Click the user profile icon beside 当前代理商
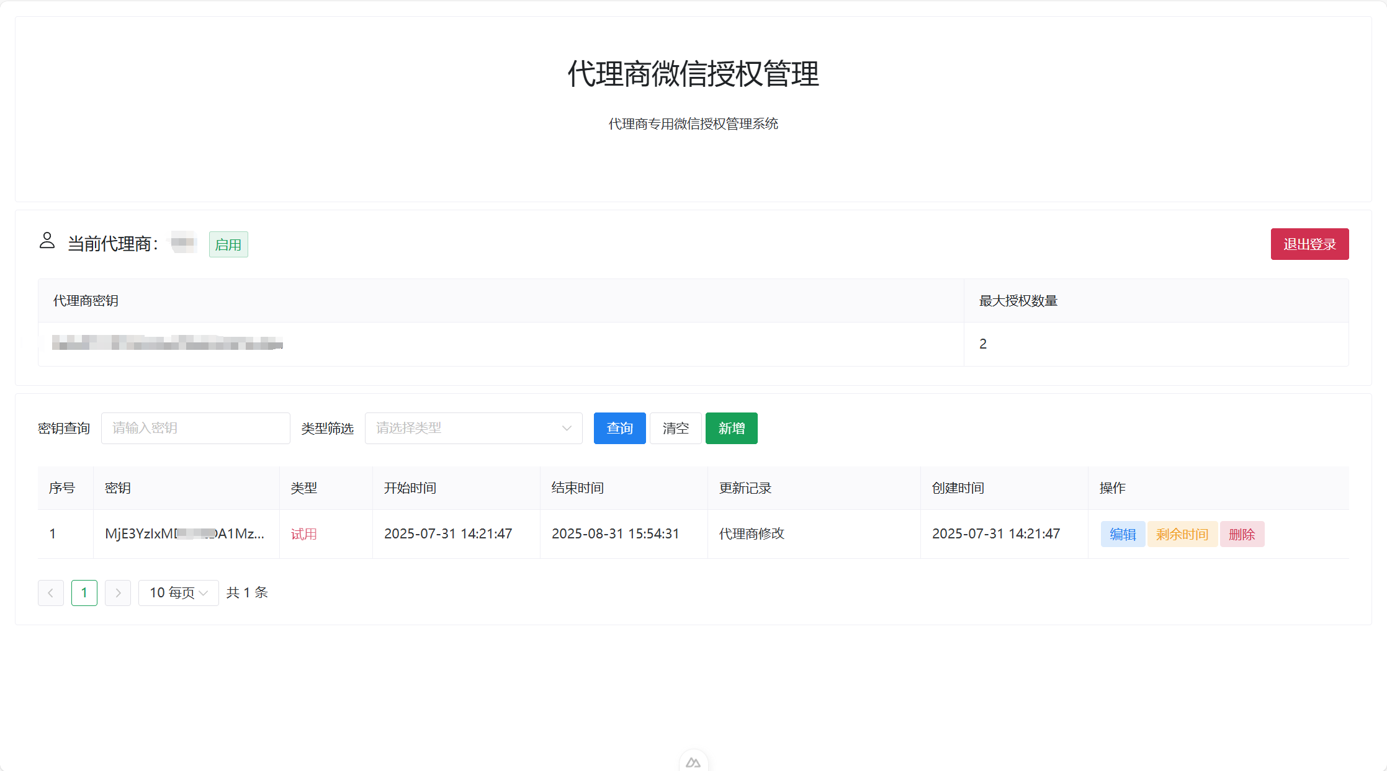 (47, 241)
